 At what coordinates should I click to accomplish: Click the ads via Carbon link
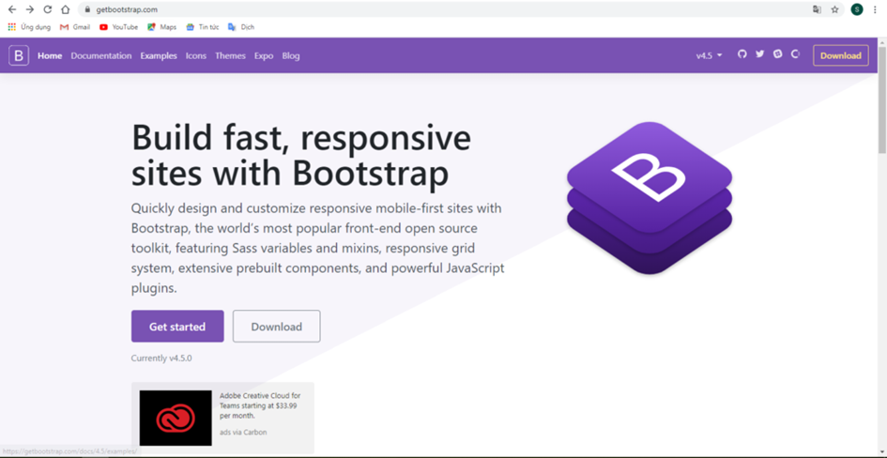pyautogui.click(x=243, y=432)
